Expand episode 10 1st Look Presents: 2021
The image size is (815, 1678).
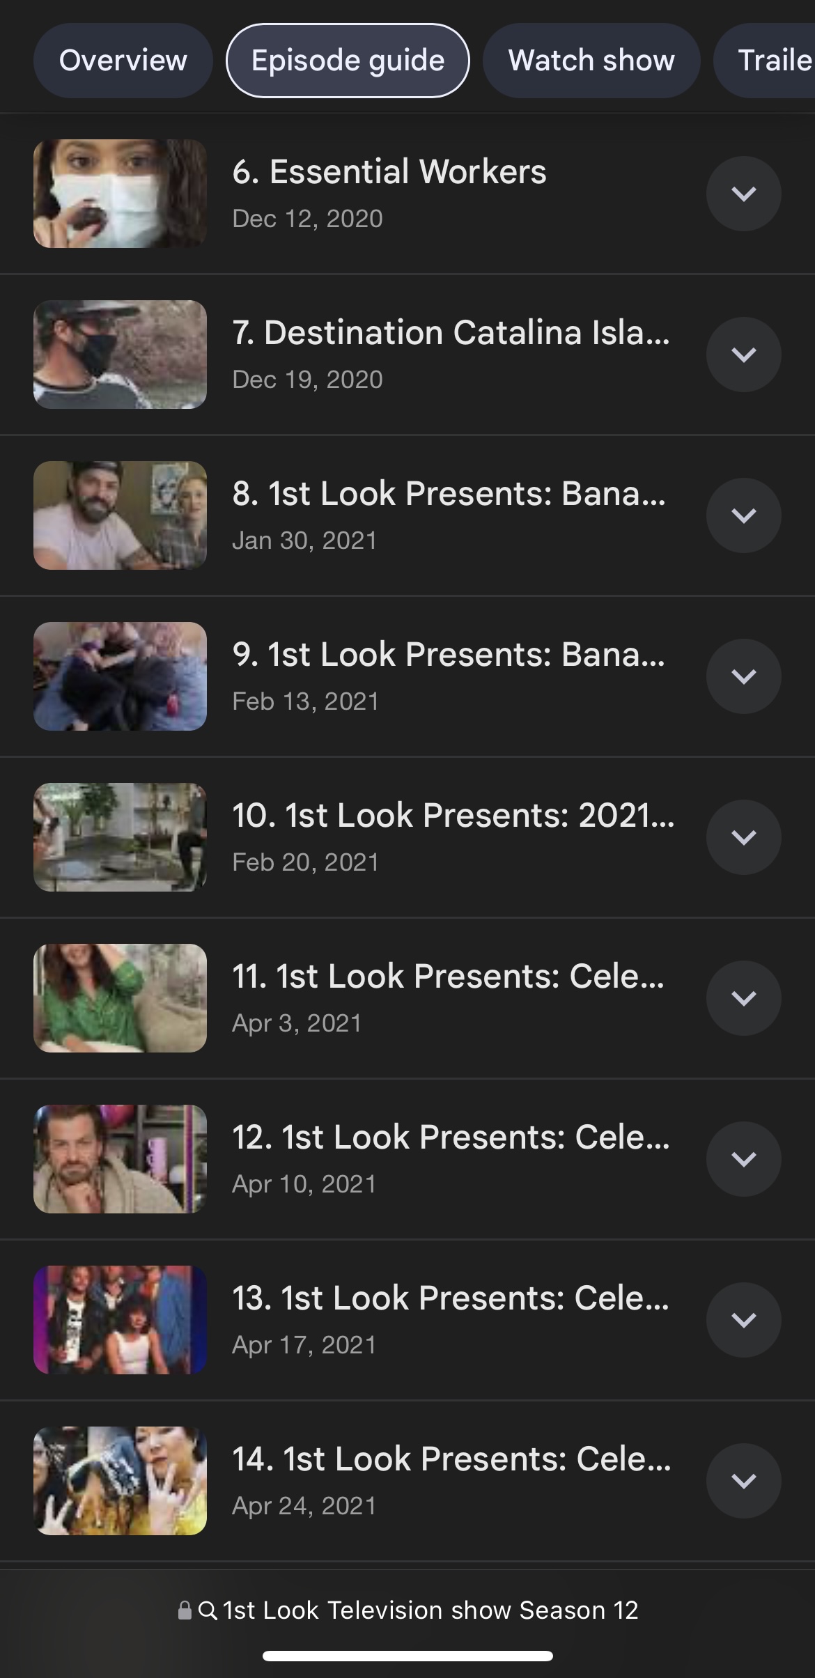click(x=743, y=837)
